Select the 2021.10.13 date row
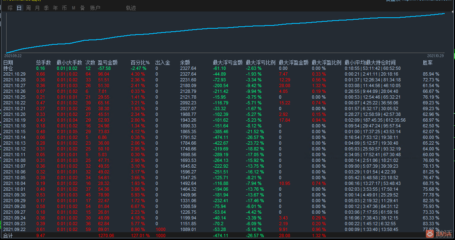The width and height of the screenshot is (455, 240). (x=14, y=143)
